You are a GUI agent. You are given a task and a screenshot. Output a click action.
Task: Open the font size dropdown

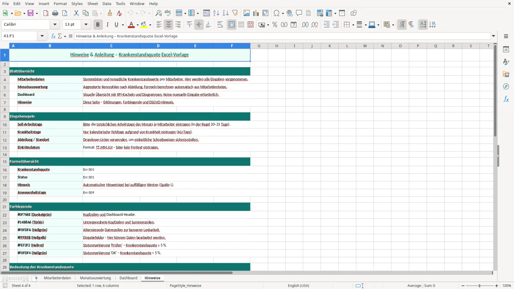click(x=86, y=25)
